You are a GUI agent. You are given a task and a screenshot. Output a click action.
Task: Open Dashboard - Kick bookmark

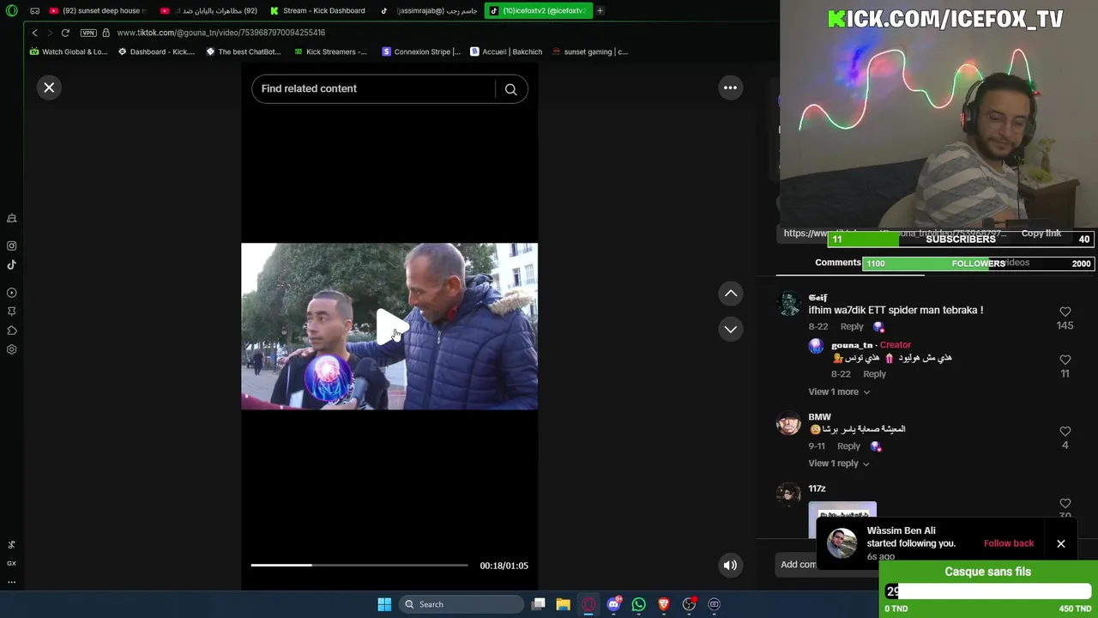[156, 51]
